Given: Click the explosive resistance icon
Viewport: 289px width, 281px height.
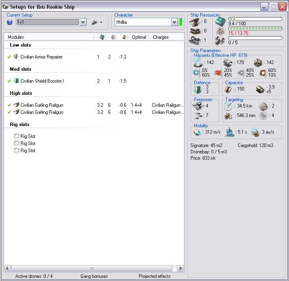Looking at the screenshot, I should click(262, 73).
